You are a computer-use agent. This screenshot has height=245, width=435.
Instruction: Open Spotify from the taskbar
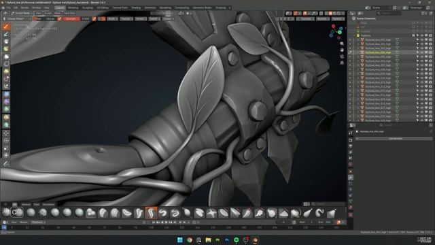pos(236,240)
